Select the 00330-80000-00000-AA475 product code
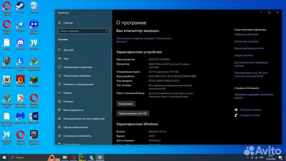Screen dimensions: 286x161 click(x=164, y=81)
